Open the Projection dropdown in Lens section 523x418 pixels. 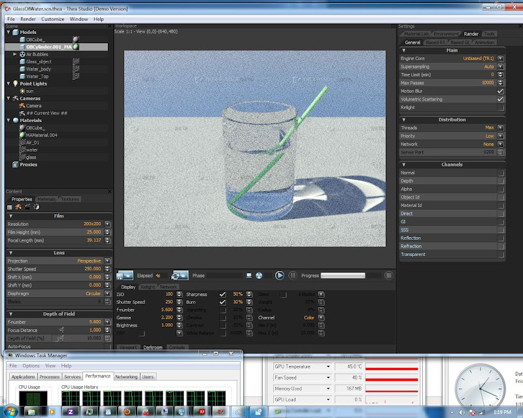107,261
